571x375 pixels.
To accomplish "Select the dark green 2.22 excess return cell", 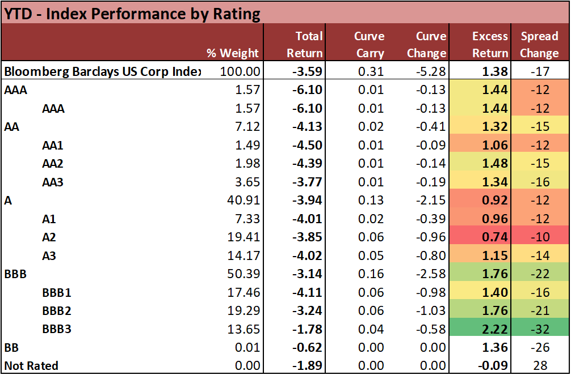I will tap(494, 329).
